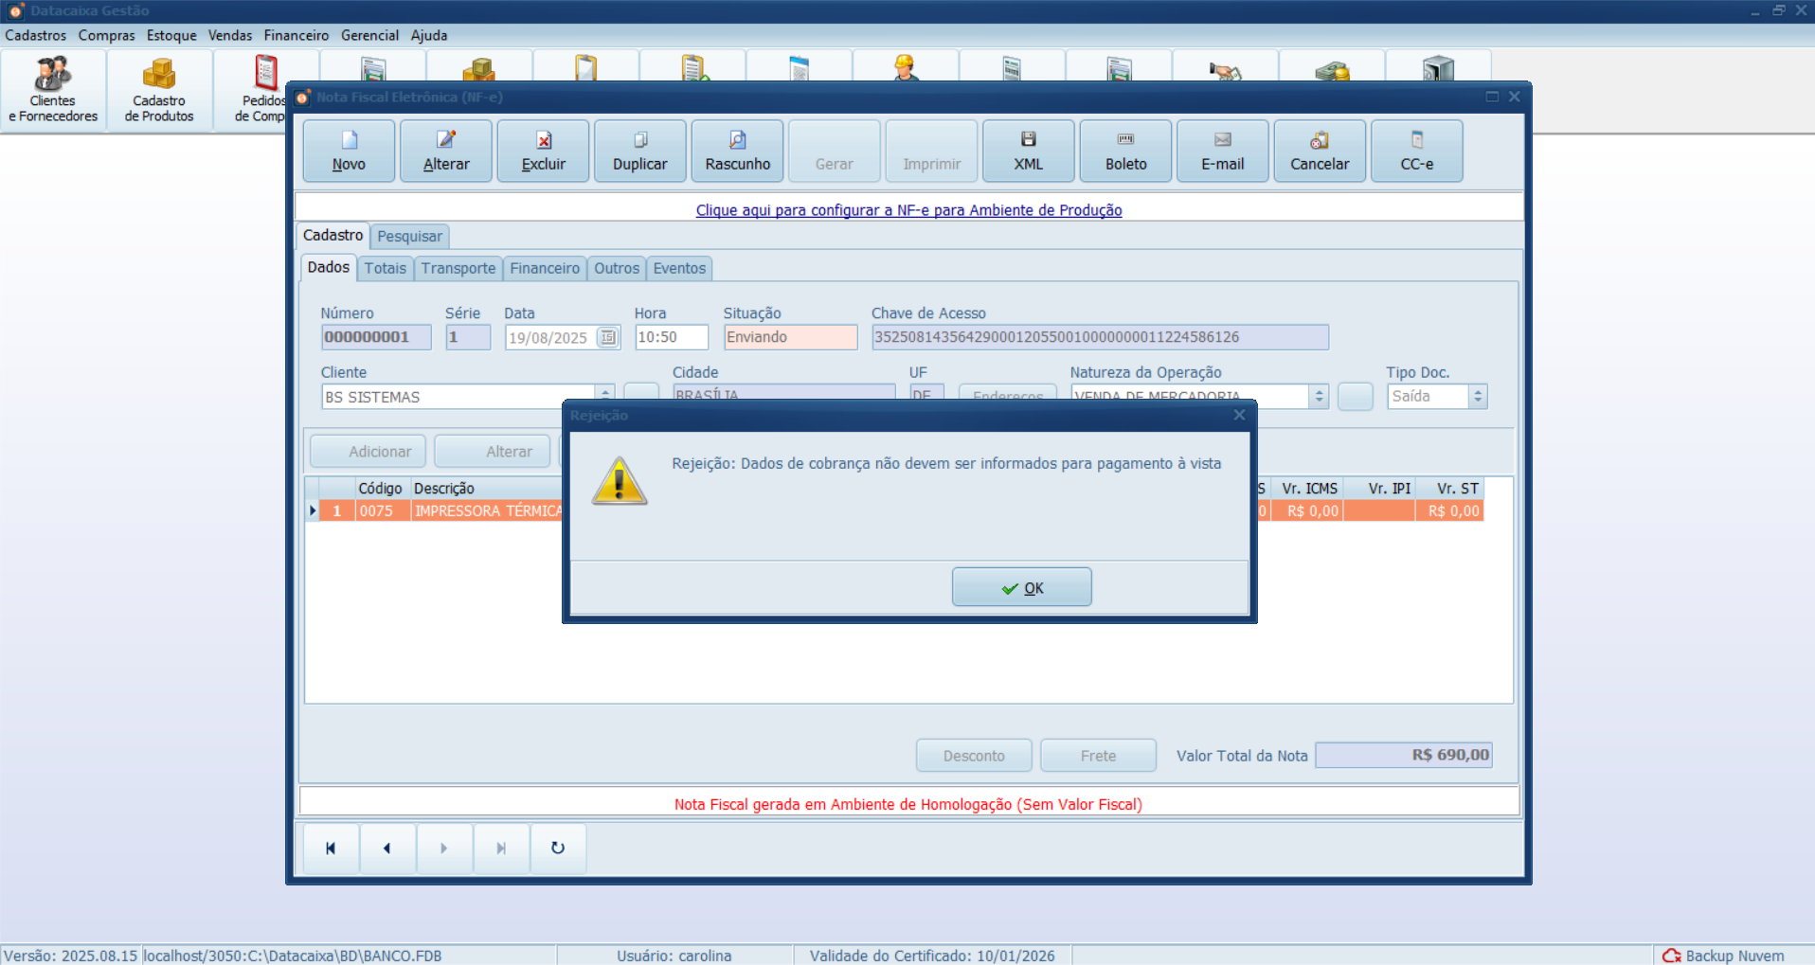
Task: Click the Duplicar toolbar icon
Action: point(639,151)
